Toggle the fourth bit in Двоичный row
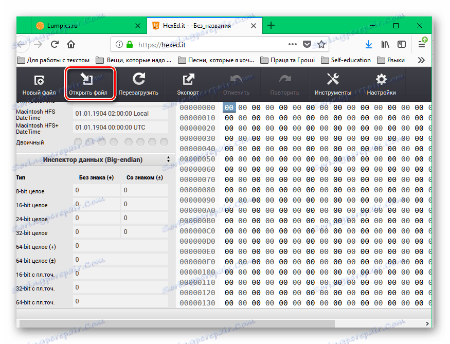The height and width of the screenshot is (344, 450). (114, 142)
